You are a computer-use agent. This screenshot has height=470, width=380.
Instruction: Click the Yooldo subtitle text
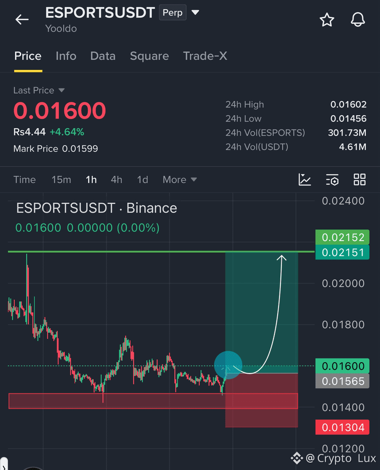[x=61, y=29]
